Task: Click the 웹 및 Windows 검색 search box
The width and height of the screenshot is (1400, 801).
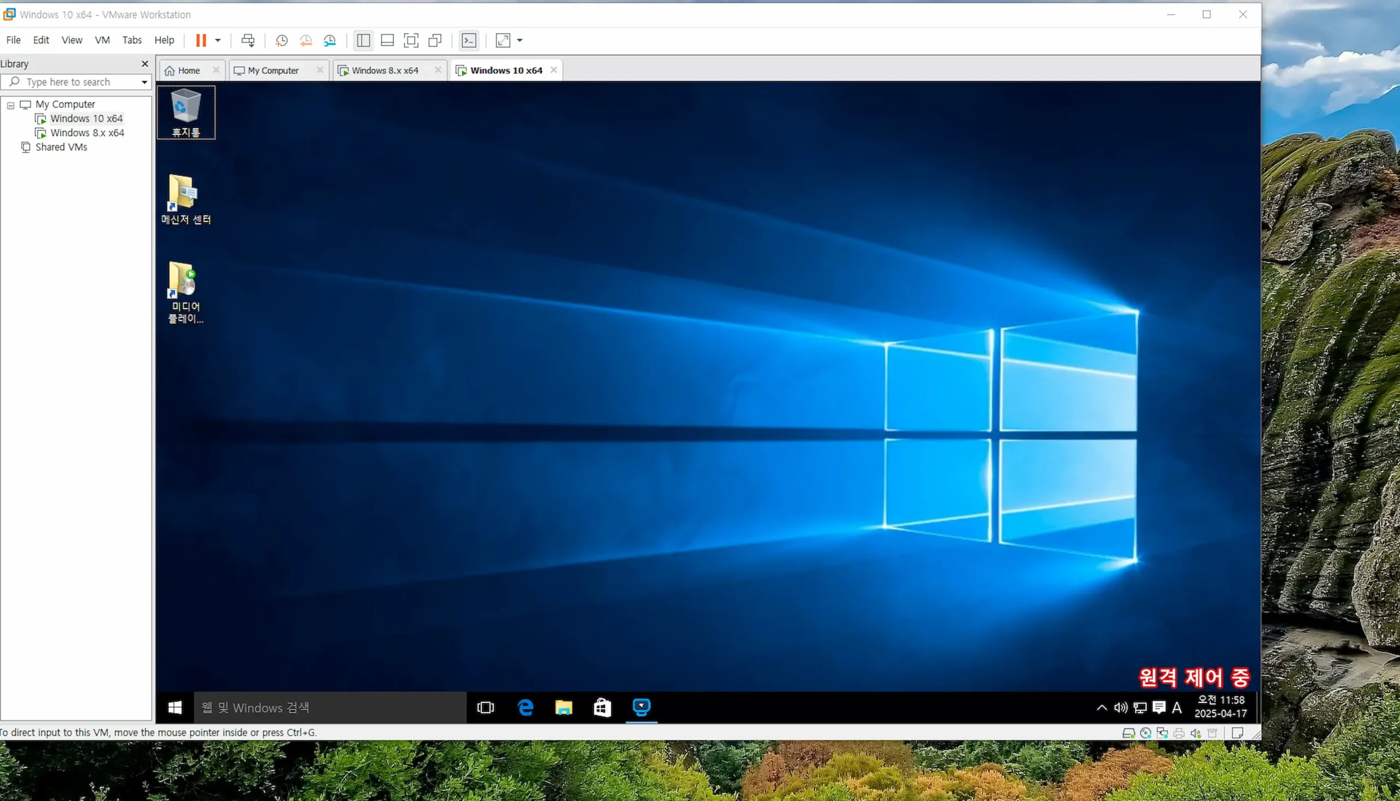Action: point(330,708)
